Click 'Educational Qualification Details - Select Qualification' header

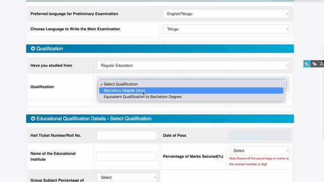[x=94, y=119]
